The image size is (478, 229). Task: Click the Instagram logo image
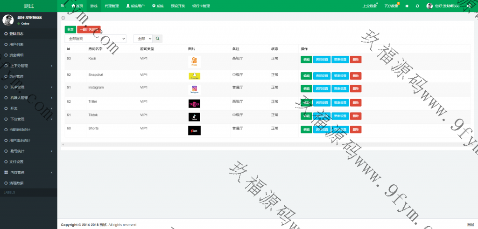194,90
